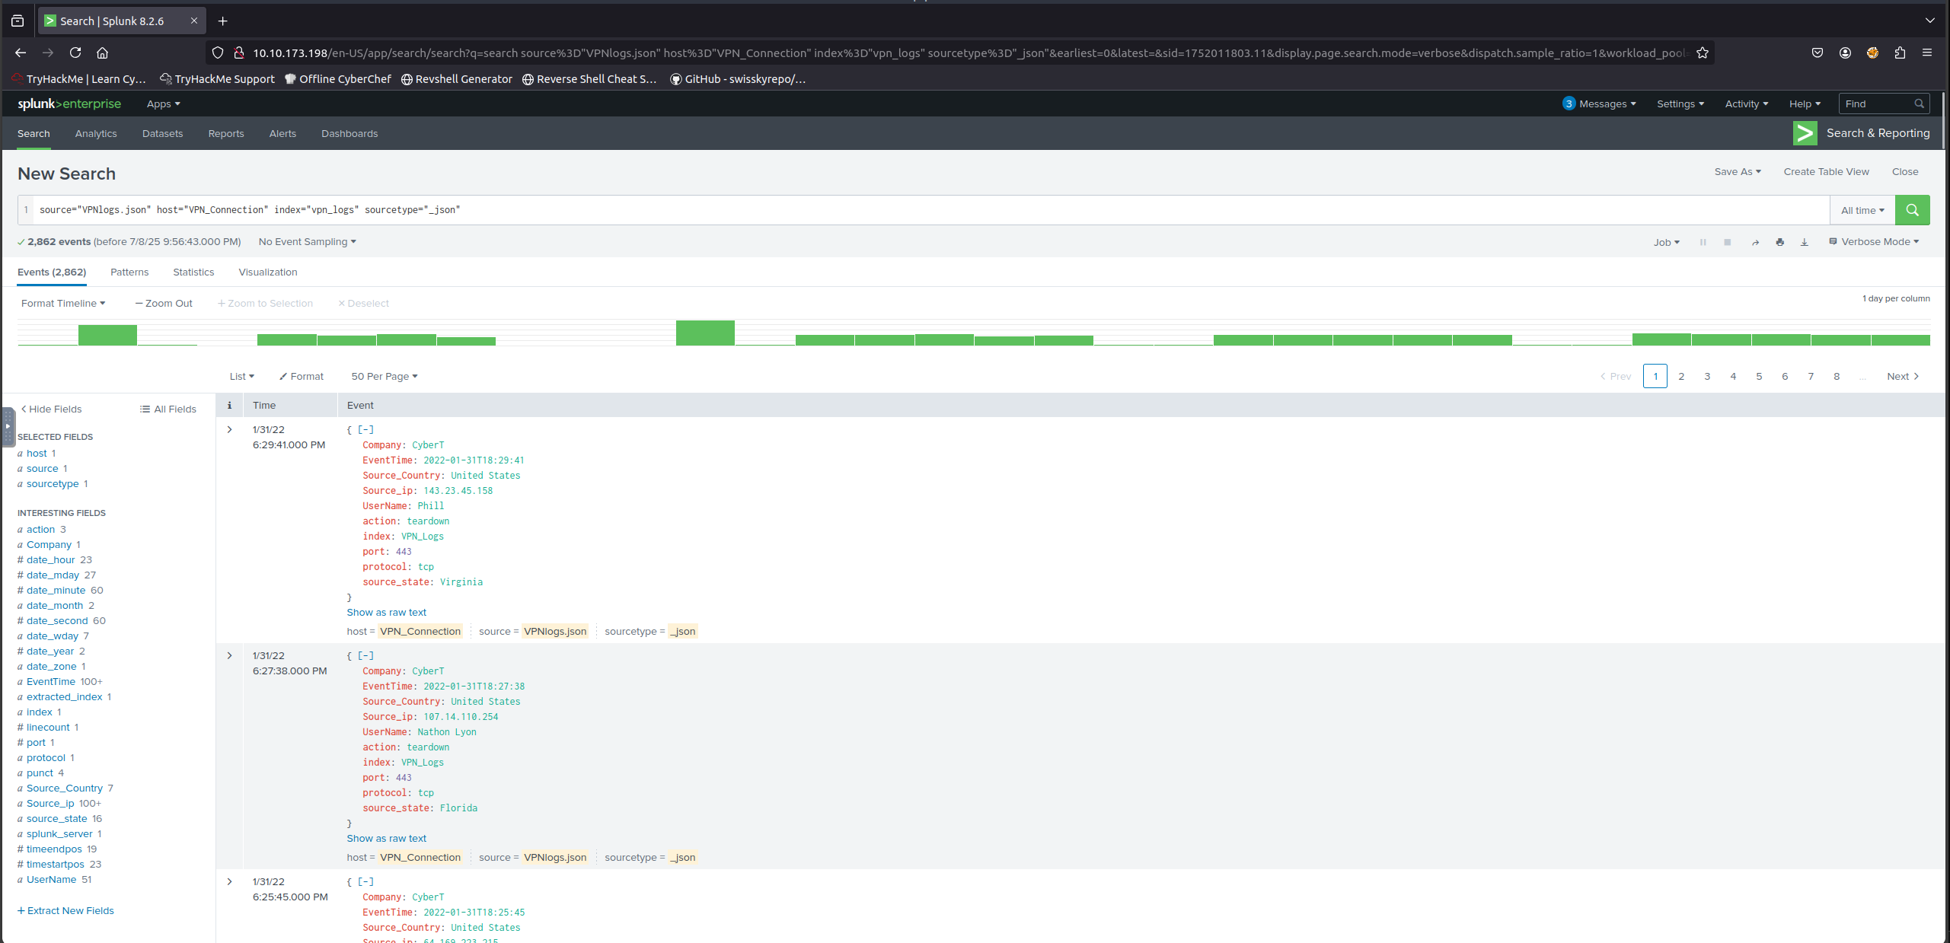Export search results download icon

click(1804, 242)
